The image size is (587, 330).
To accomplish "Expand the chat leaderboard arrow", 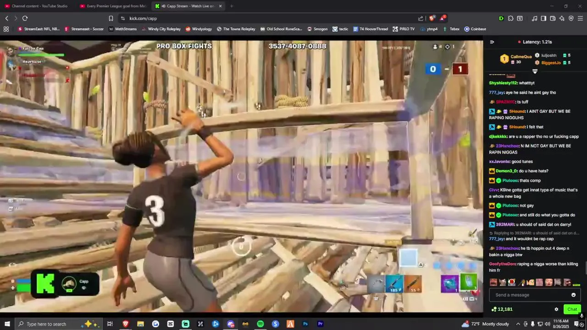I will coord(535,71).
